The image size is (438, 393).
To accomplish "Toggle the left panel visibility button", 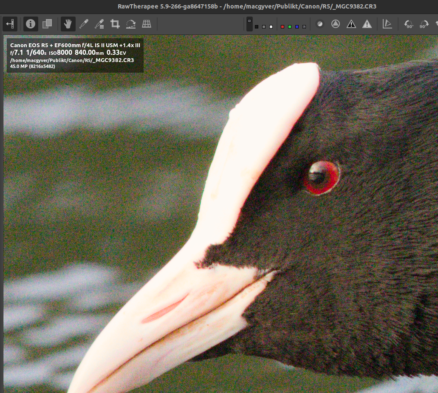I will 10,24.
